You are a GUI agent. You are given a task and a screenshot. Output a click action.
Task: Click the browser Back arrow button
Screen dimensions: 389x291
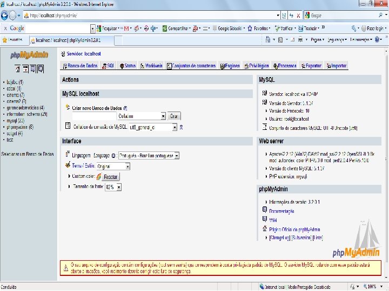[x=5, y=15]
